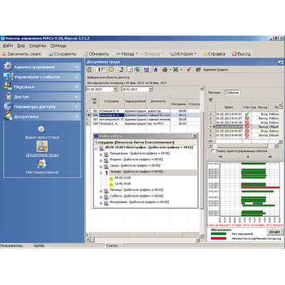This screenshot has width=285, height=285.
Task: Click Отчёт report button
Action: [274, 232]
